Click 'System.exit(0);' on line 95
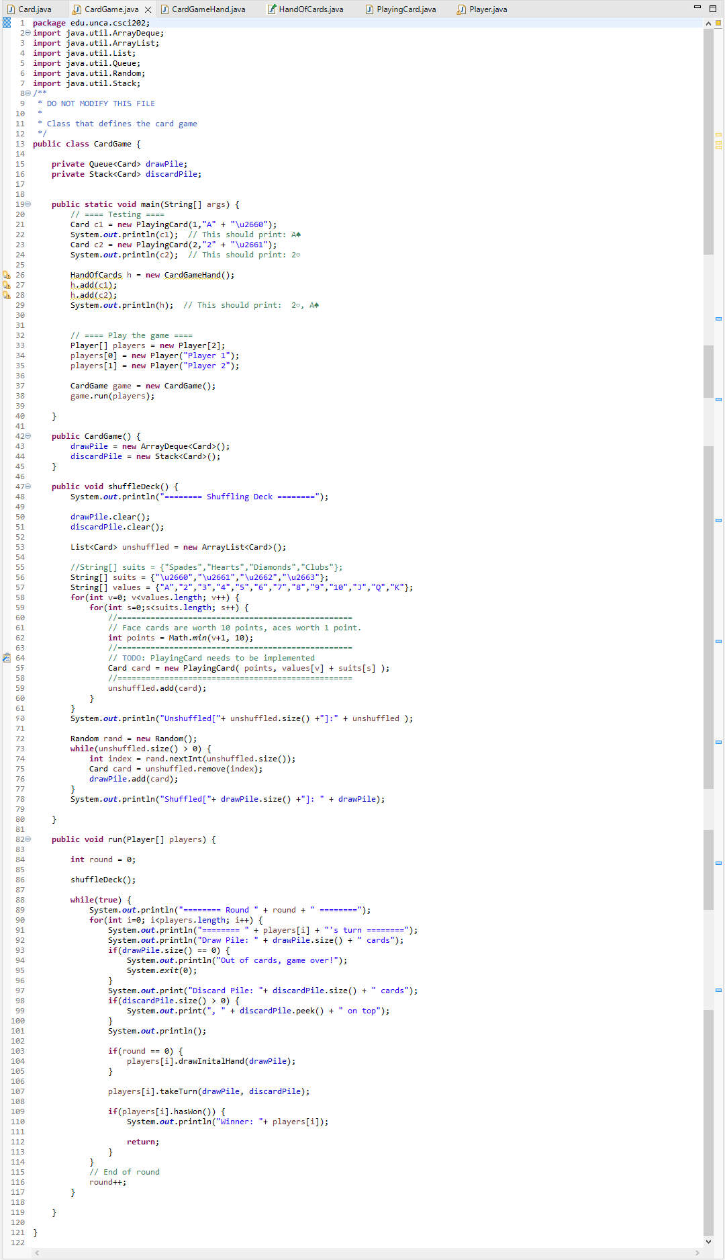This screenshot has width=725, height=1260. coord(162,970)
